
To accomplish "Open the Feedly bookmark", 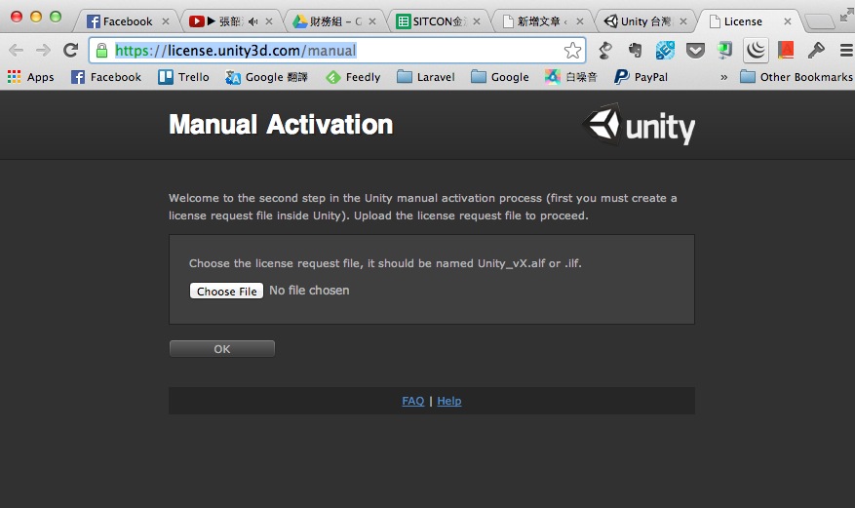I will coord(353,77).
